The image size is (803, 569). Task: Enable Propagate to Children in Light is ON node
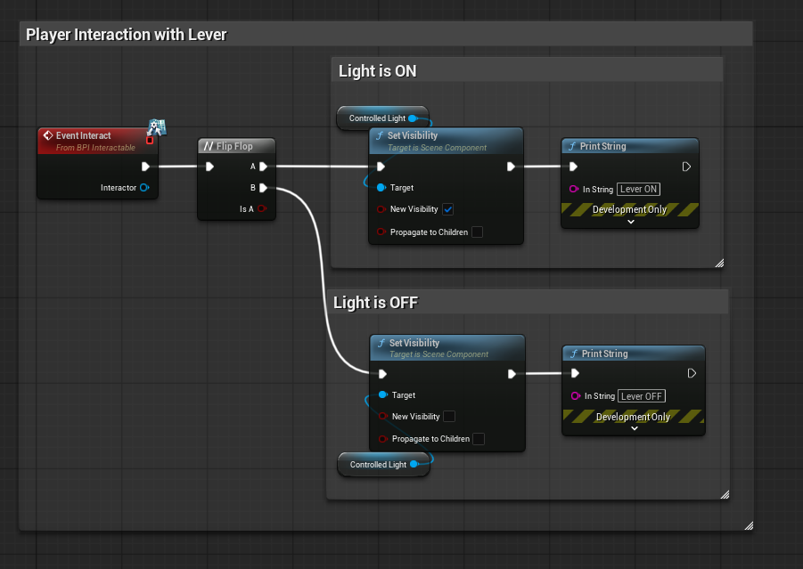pos(477,232)
